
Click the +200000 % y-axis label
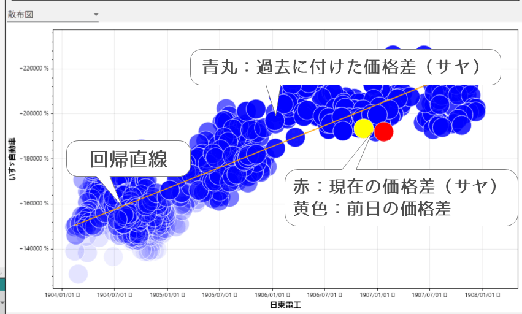(34, 113)
